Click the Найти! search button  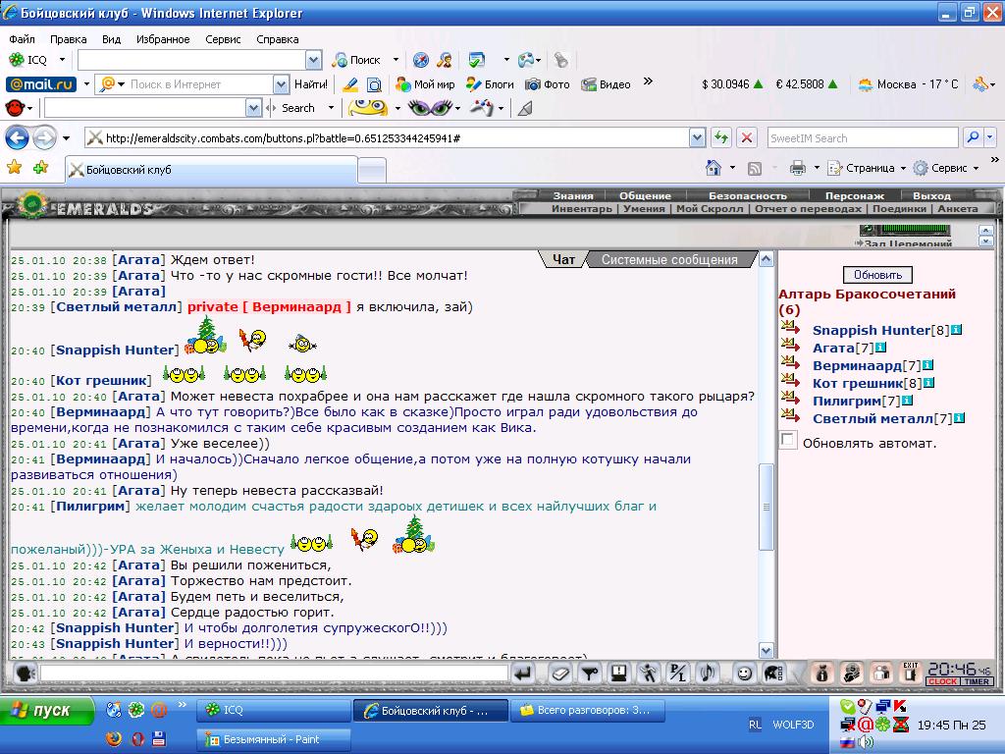pyautogui.click(x=311, y=84)
